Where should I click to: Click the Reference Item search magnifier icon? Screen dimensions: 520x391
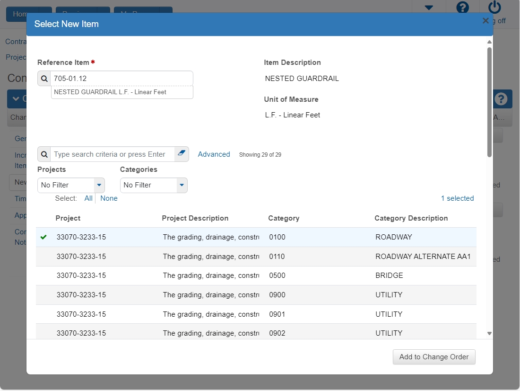pyautogui.click(x=44, y=79)
